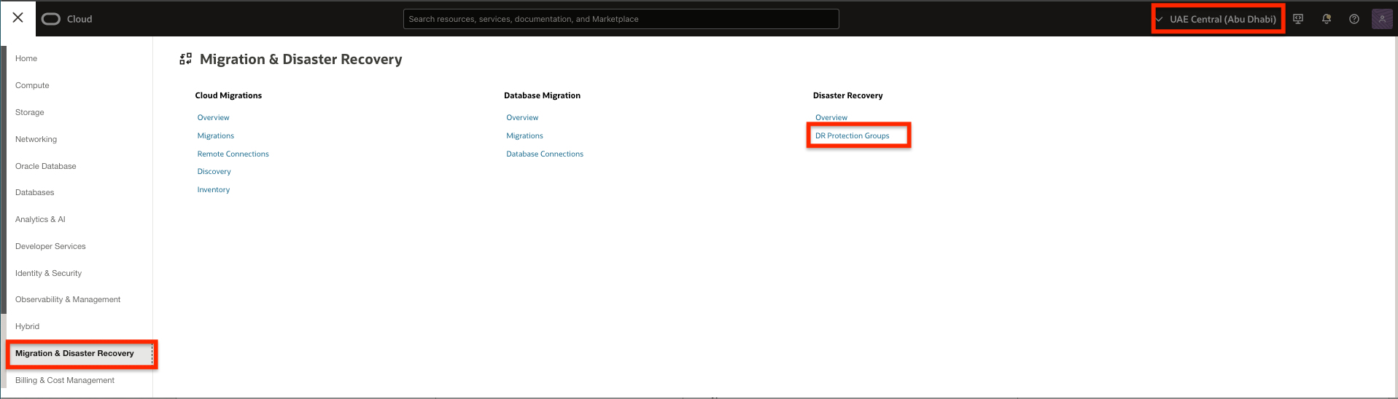Screen dimensions: 1398x399
Task: Open Disaster Recovery Overview link
Action: pos(831,117)
